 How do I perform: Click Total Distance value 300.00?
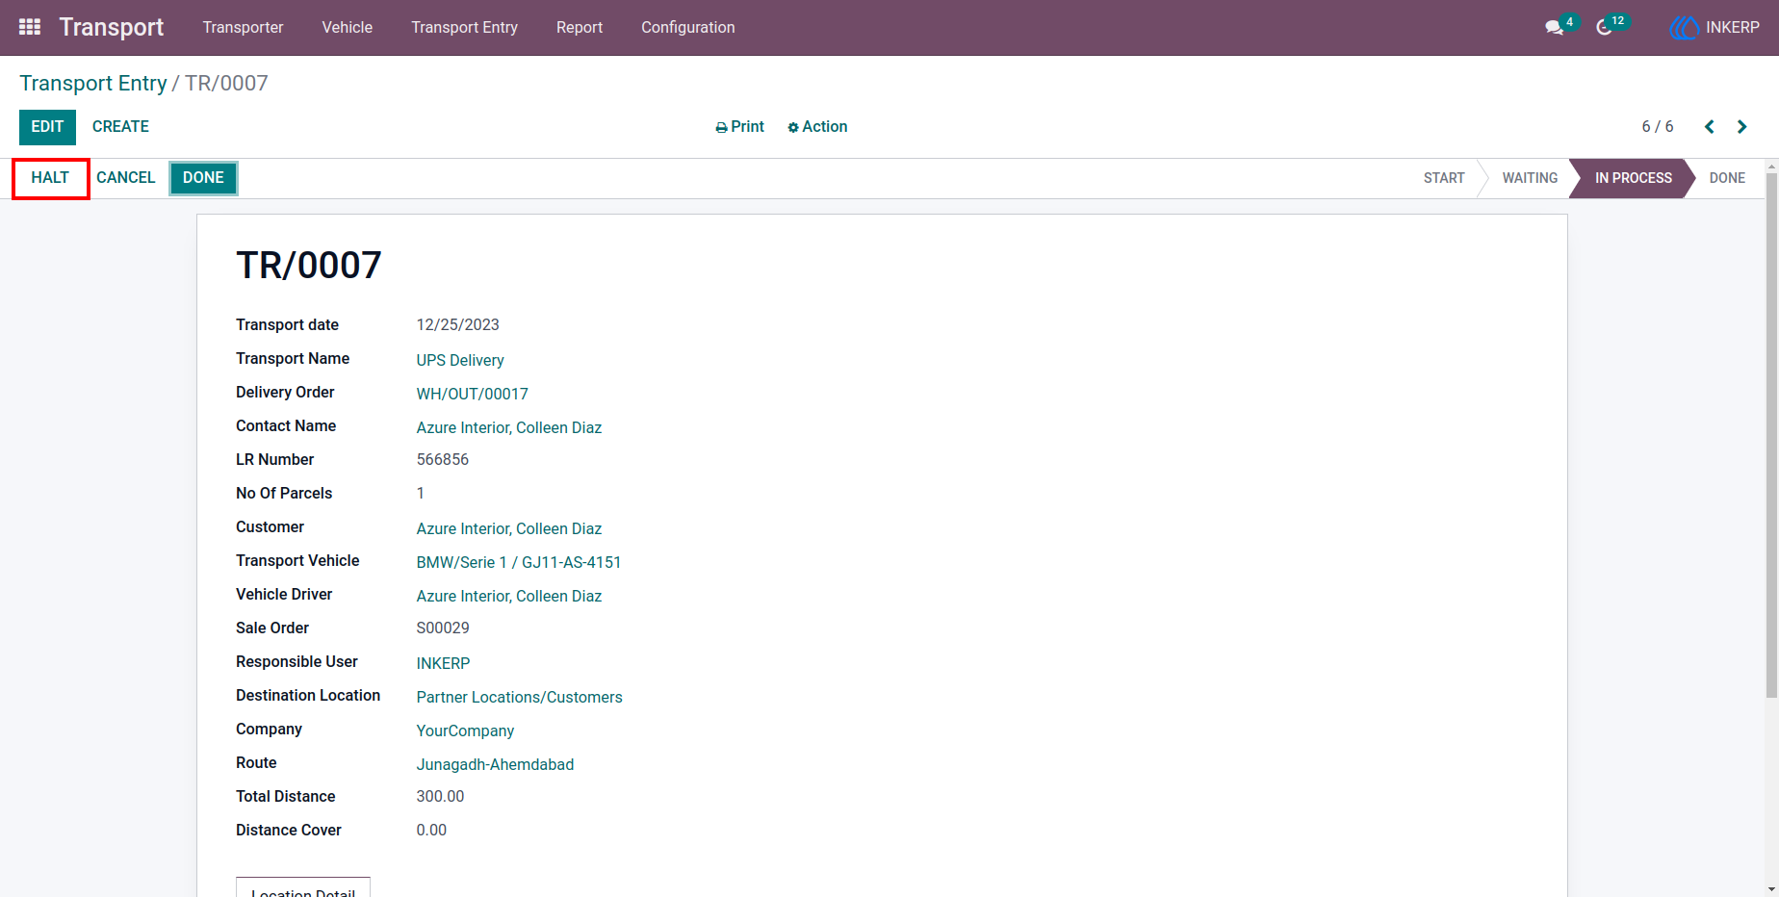pyautogui.click(x=440, y=796)
